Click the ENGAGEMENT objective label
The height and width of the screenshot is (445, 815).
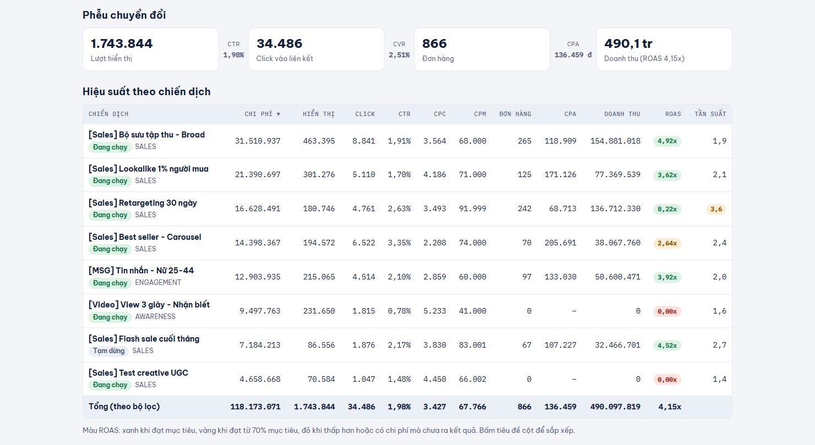click(158, 283)
